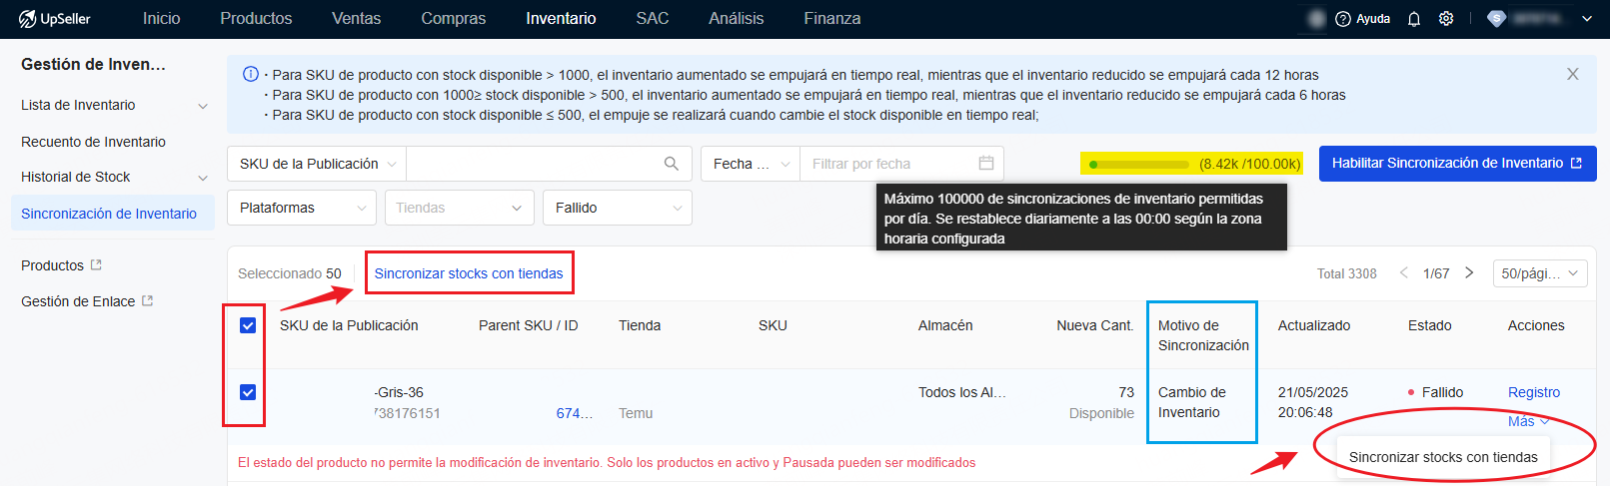Viewport: 1610px width, 486px height.
Task: Open the SAC top menu
Action: tap(653, 19)
